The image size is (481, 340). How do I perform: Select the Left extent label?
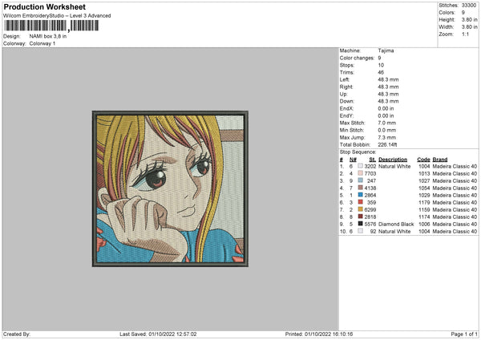coord(344,79)
